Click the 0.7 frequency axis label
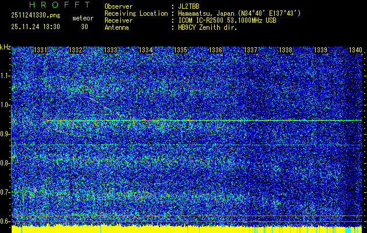Screen dimensions: 367x233 [x=5, y=192]
